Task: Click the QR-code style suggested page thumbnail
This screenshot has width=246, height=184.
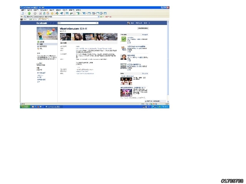Action: tap(123, 66)
